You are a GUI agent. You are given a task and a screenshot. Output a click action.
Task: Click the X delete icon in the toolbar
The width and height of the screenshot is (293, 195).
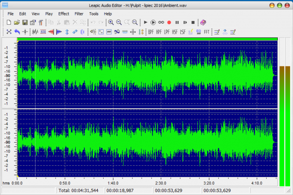[75, 23]
